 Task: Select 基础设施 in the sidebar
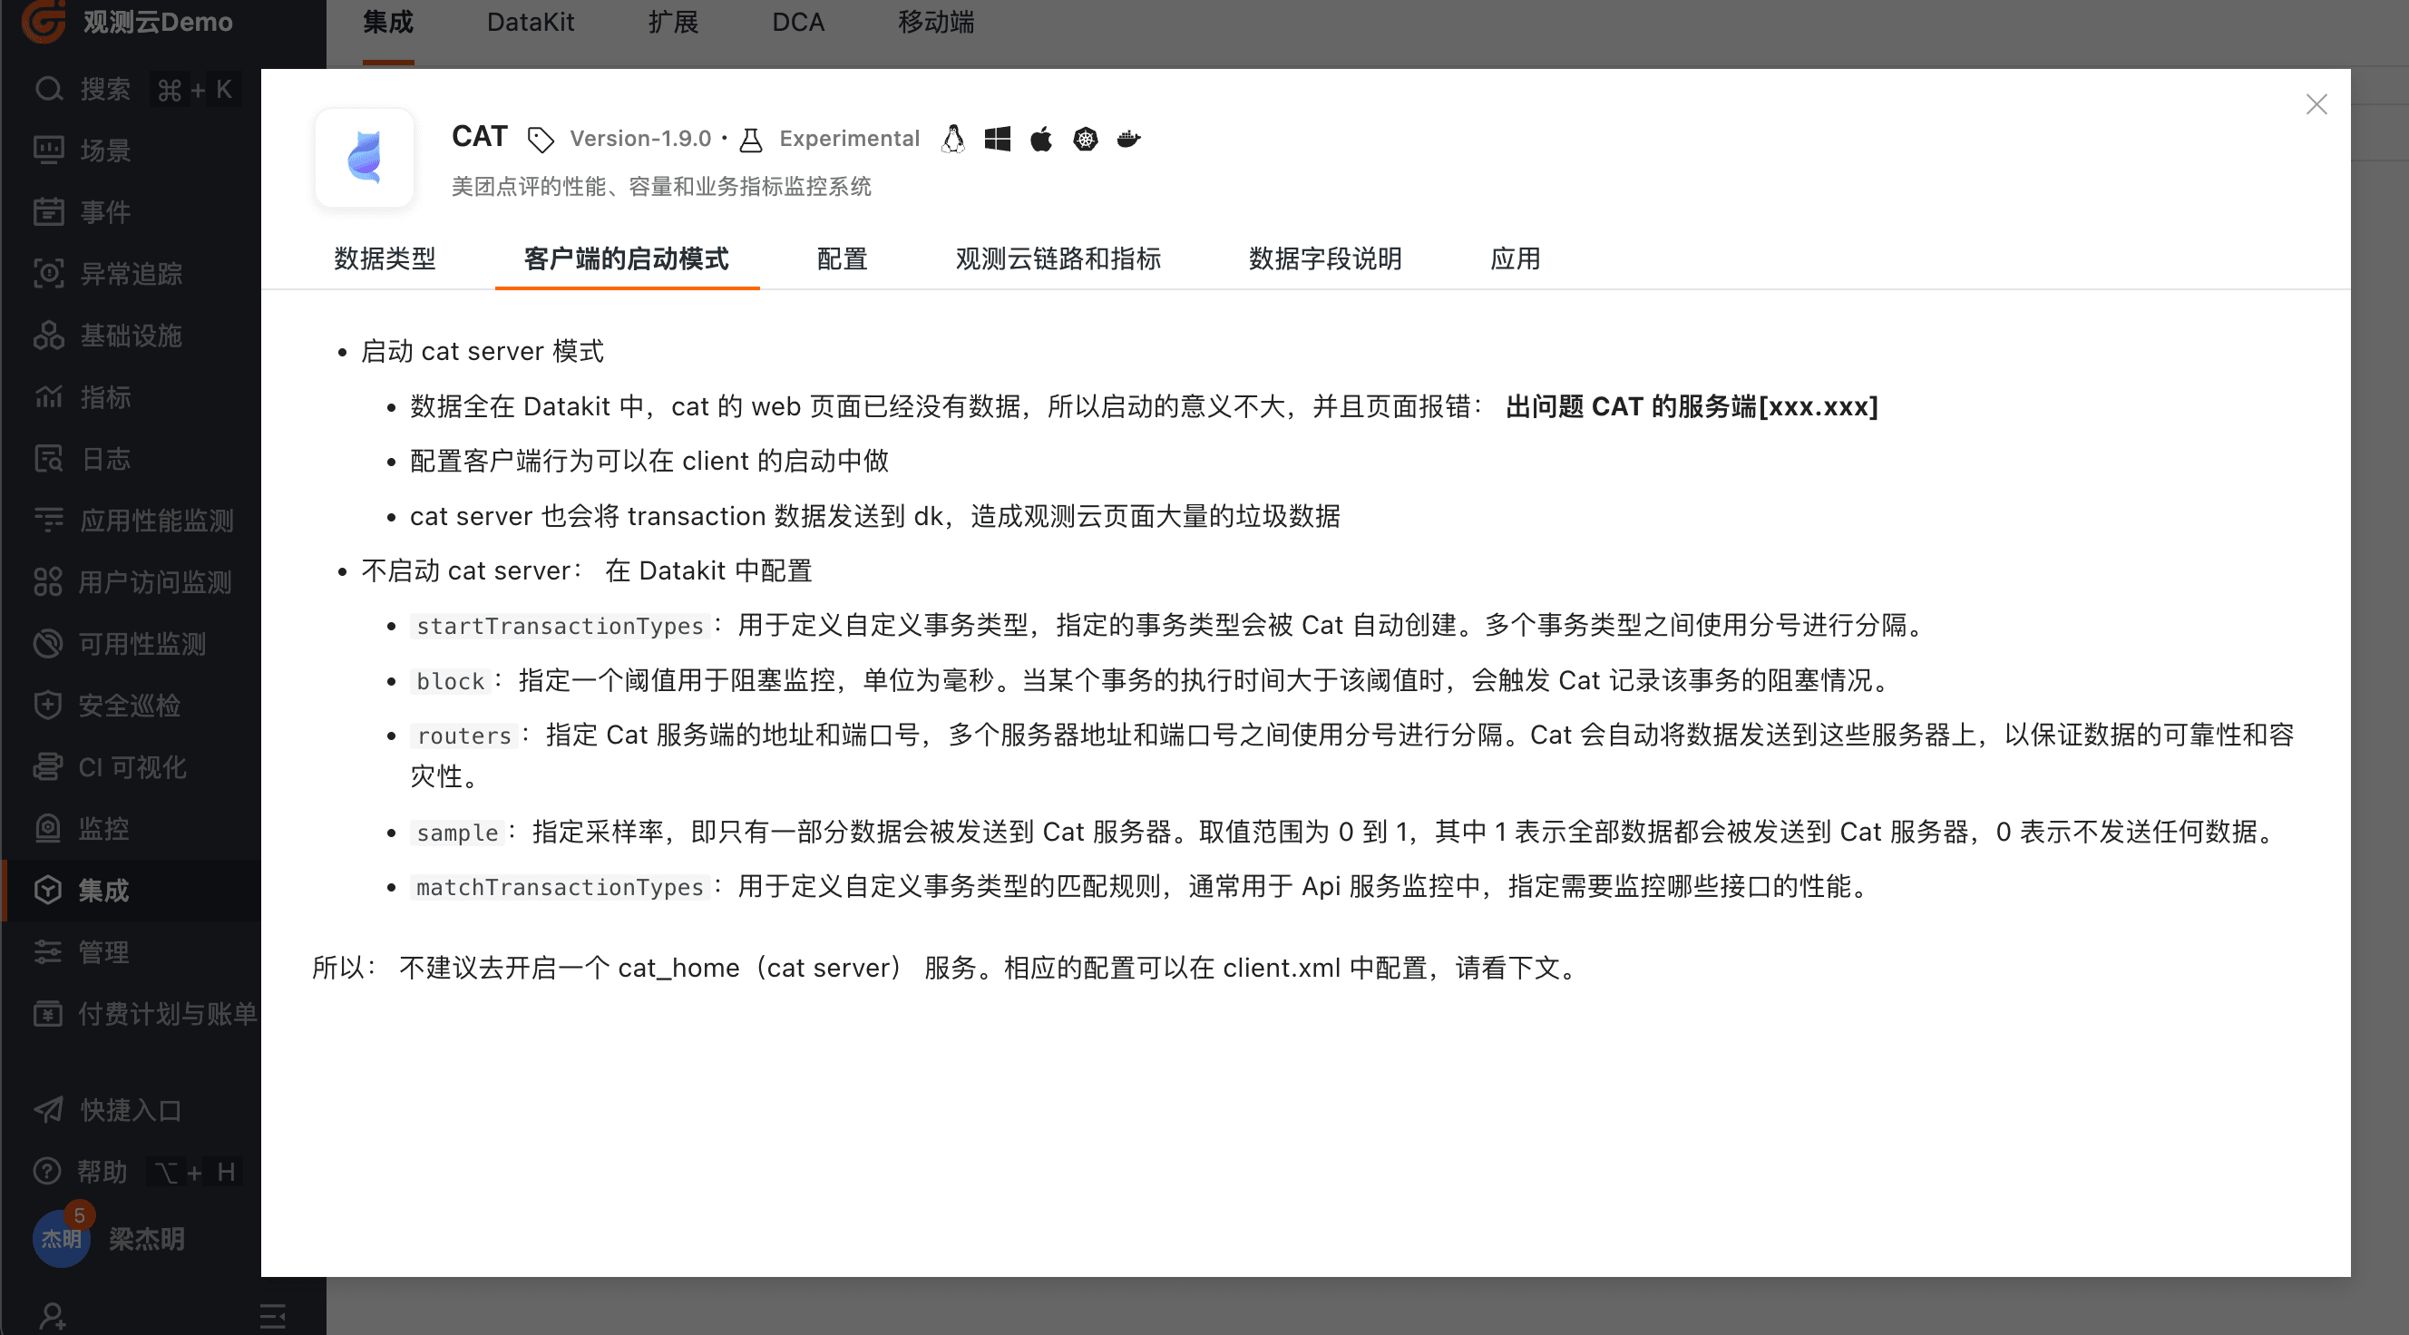131,336
